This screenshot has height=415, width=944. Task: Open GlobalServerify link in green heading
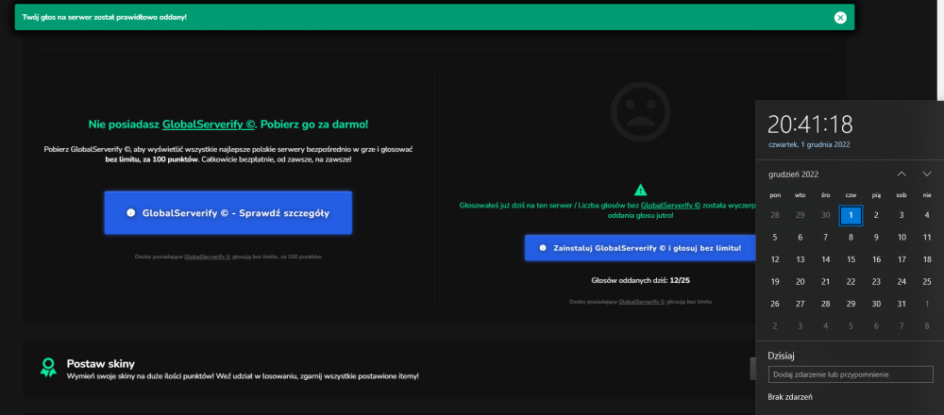pyautogui.click(x=209, y=124)
